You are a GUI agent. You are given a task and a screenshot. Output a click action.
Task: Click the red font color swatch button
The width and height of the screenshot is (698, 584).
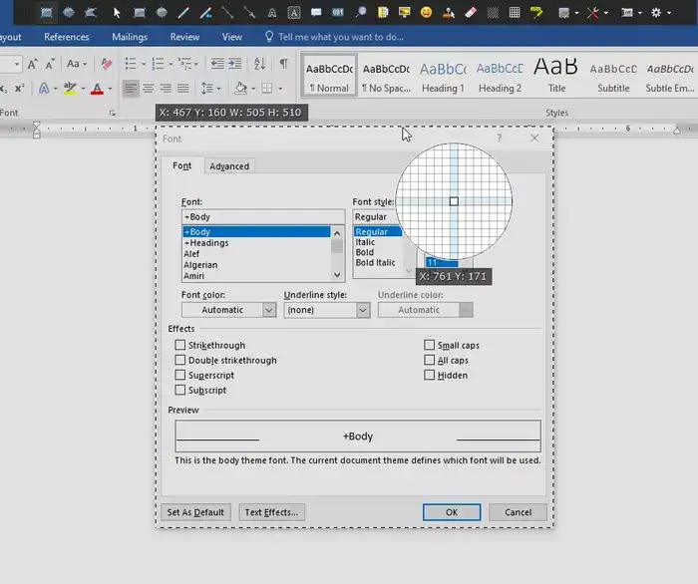coord(97,89)
